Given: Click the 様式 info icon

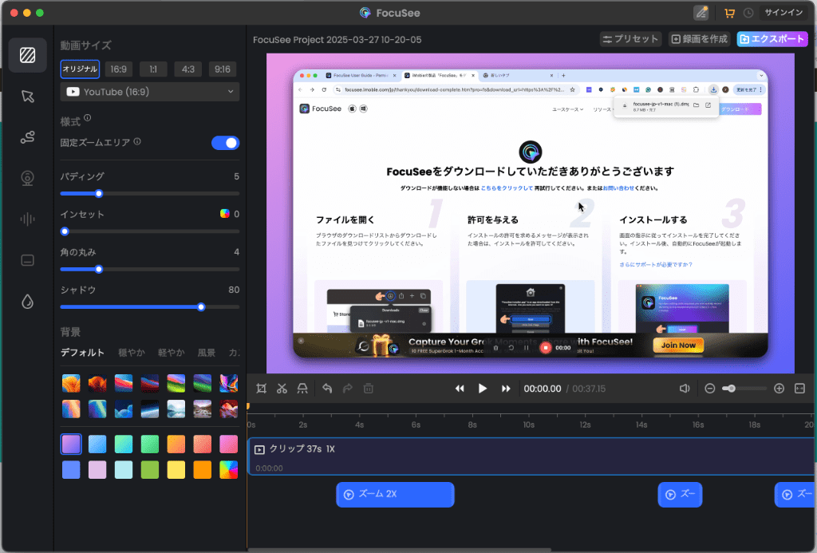Looking at the screenshot, I should pos(88,118).
